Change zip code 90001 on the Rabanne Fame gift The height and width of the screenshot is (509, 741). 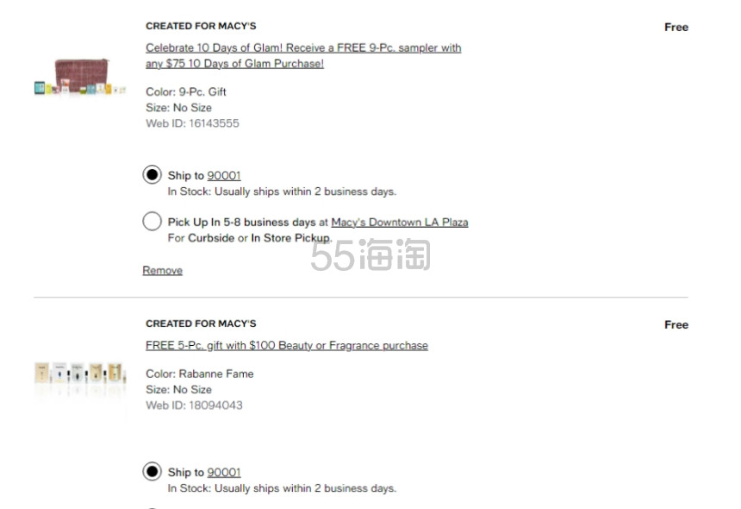[224, 472]
